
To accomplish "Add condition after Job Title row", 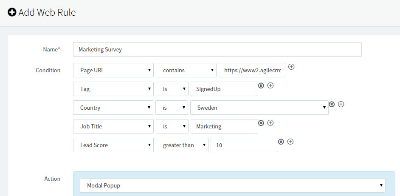I will (x=270, y=123).
